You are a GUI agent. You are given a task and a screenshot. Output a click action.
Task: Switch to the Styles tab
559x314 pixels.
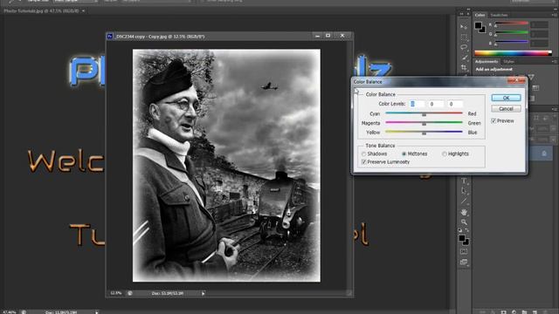pos(508,62)
